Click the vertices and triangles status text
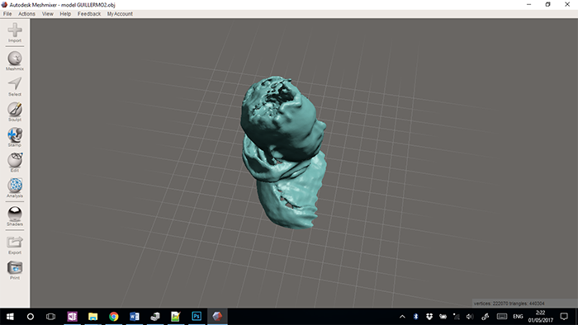578x325 pixels. click(509, 304)
